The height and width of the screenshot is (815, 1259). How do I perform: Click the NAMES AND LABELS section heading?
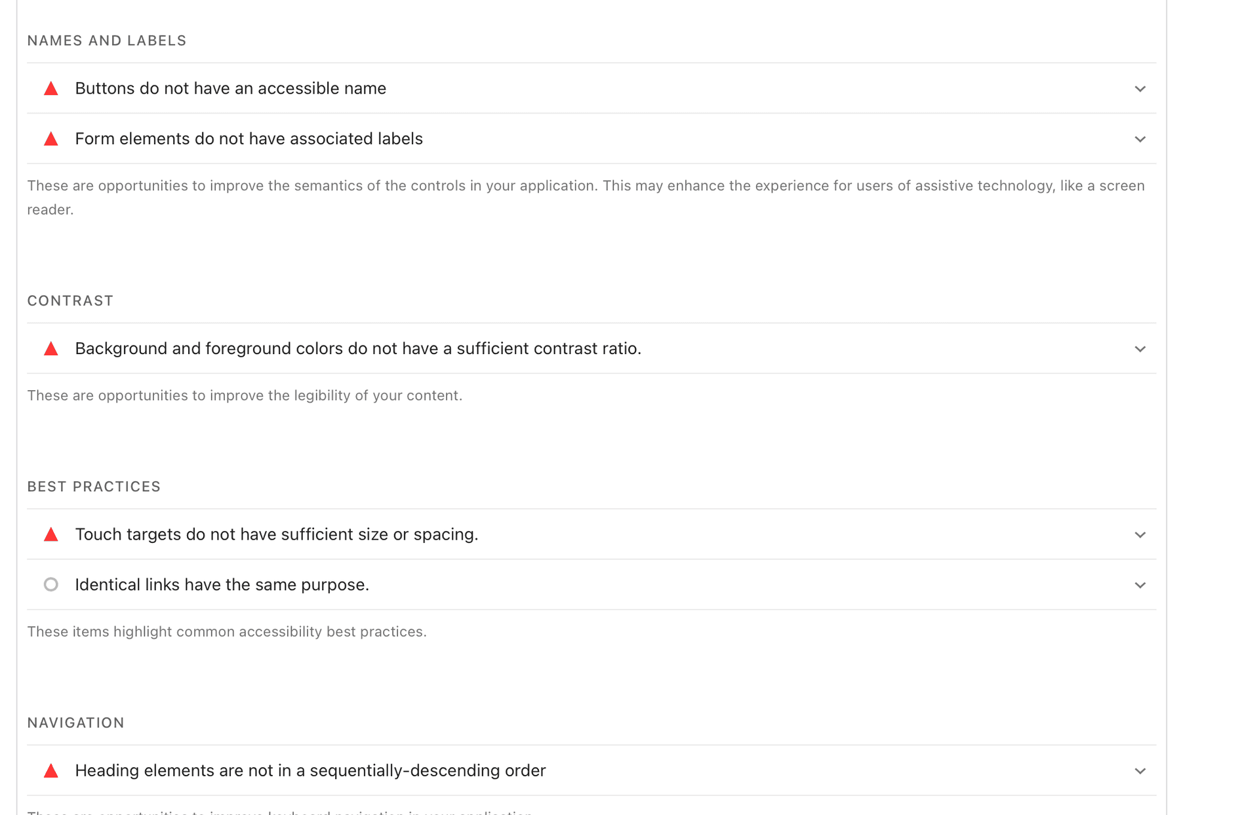[107, 41]
